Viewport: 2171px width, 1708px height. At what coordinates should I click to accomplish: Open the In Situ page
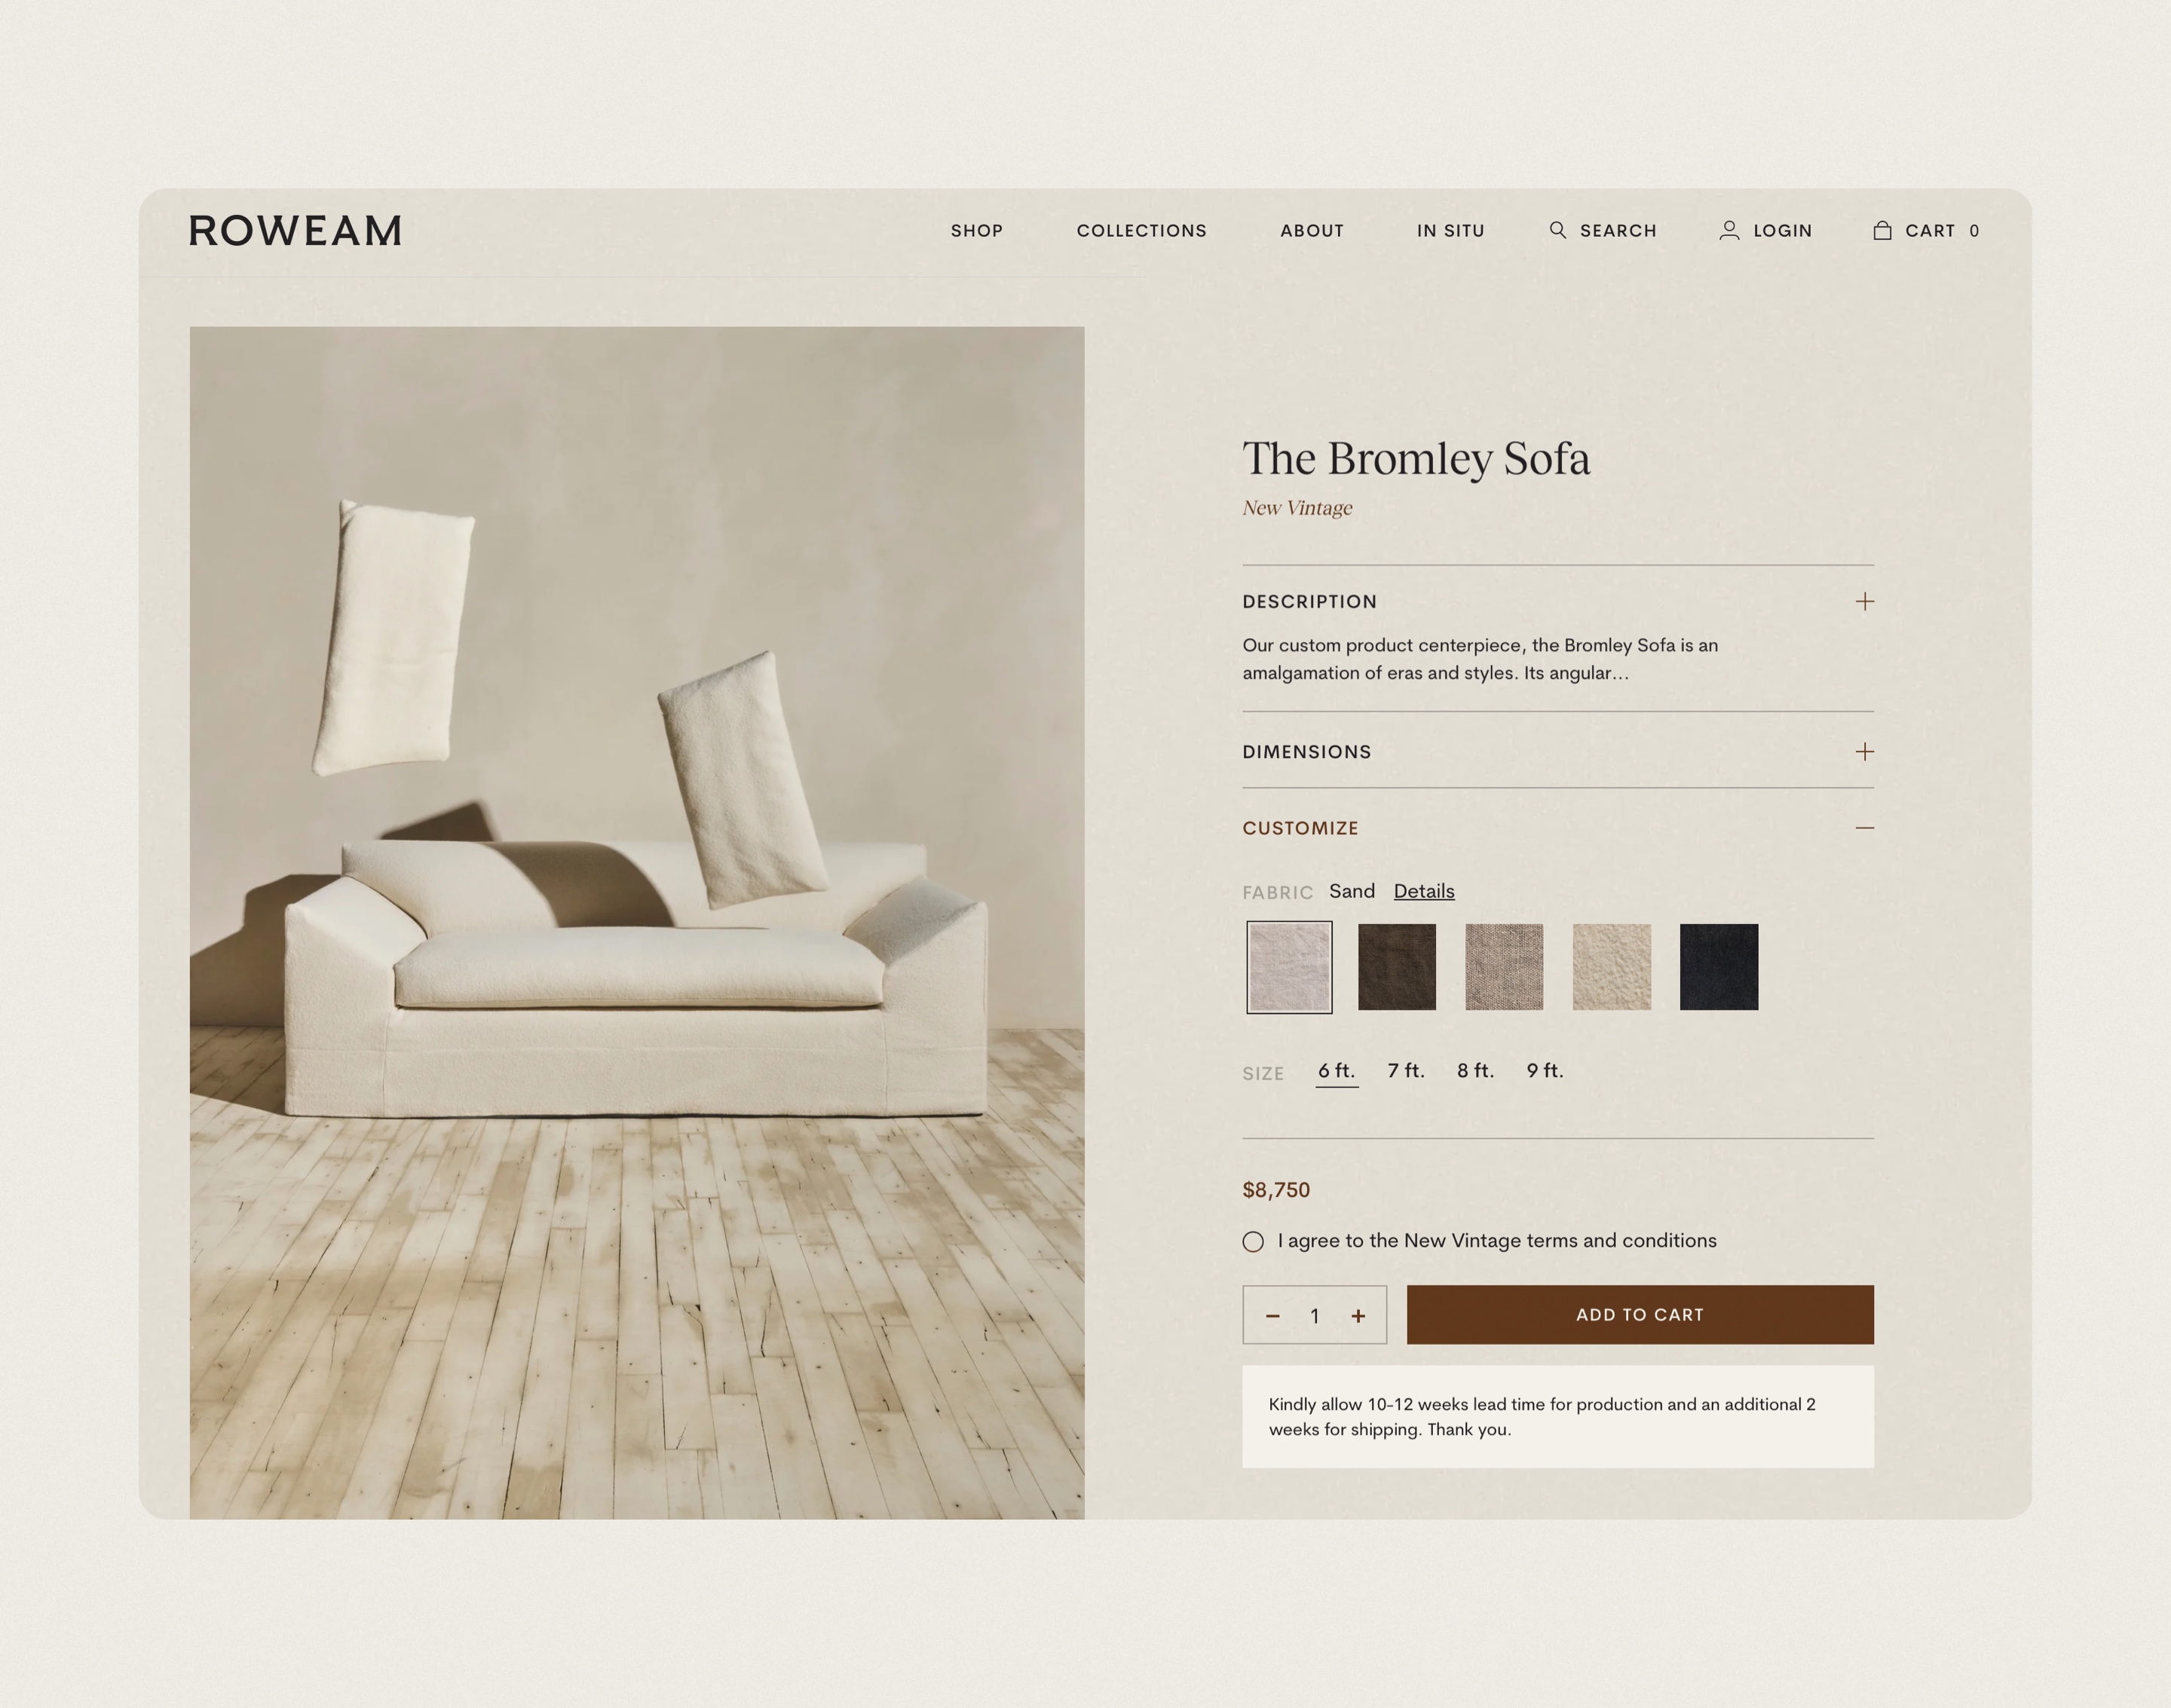pyautogui.click(x=1450, y=231)
